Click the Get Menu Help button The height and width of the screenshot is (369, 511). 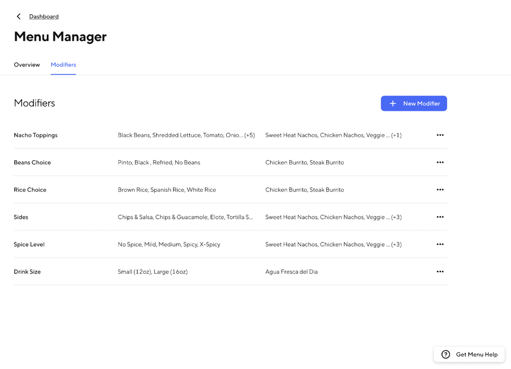click(x=469, y=354)
